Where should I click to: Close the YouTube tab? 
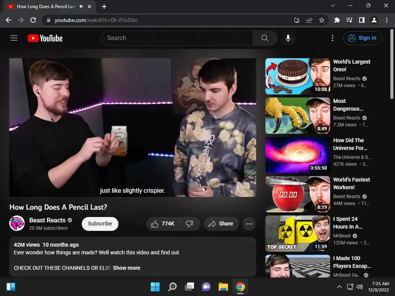pyautogui.click(x=89, y=7)
